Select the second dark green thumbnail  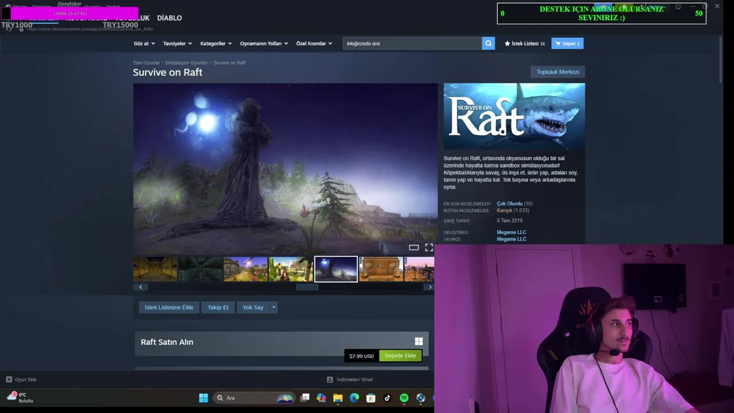(201, 269)
